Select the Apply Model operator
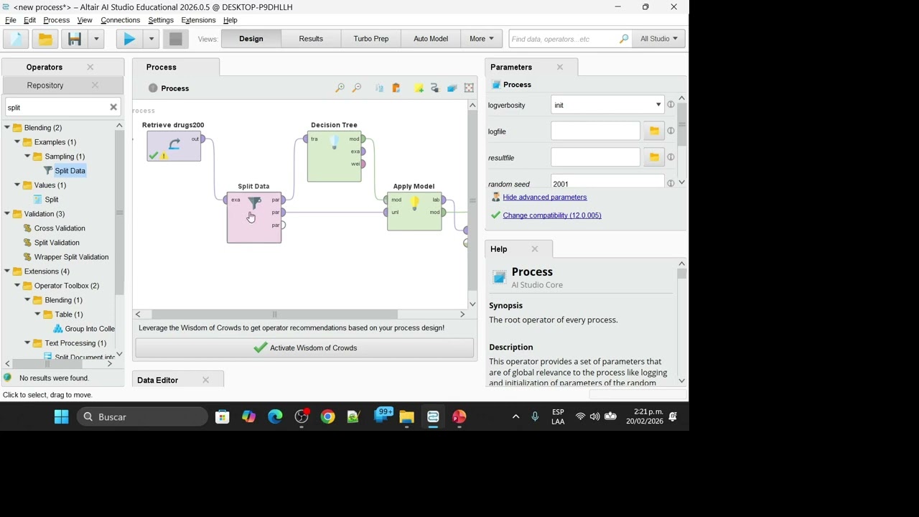 click(414, 211)
